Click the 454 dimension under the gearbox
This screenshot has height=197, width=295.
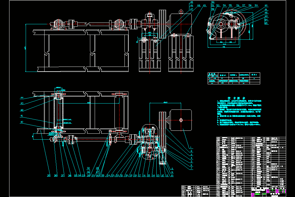[224, 47]
